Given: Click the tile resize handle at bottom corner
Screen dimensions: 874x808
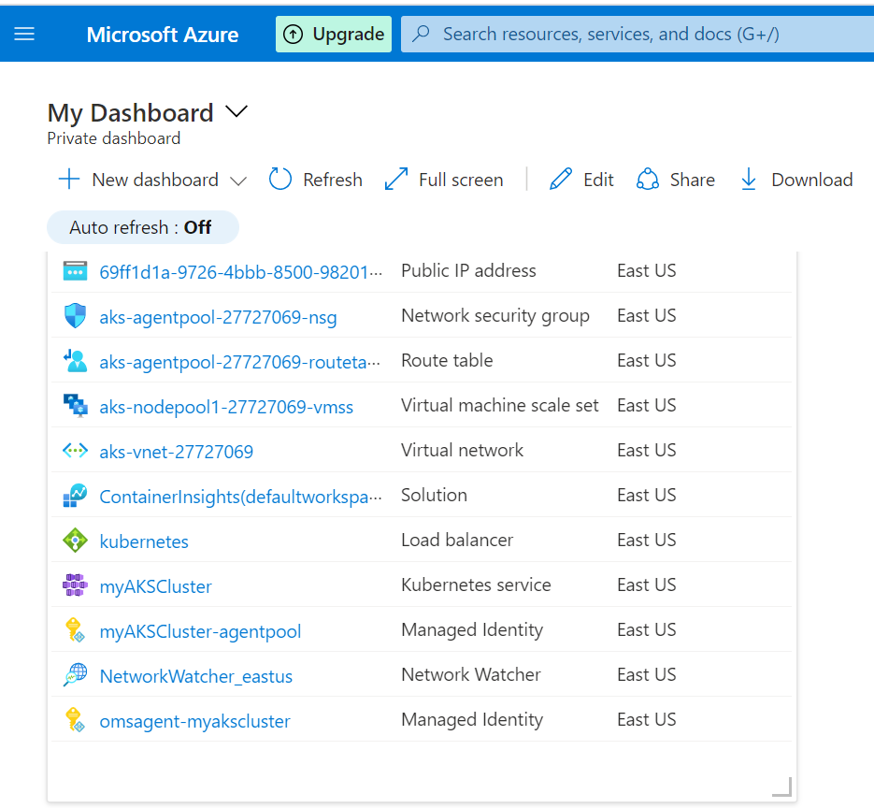Looking at the screenshot, I should coord(781,787).
